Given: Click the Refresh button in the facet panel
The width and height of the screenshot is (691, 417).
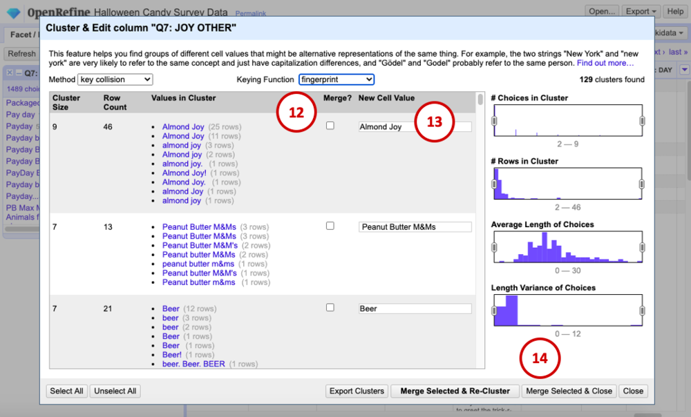Looking at the screenshot, I should [21, 54].
